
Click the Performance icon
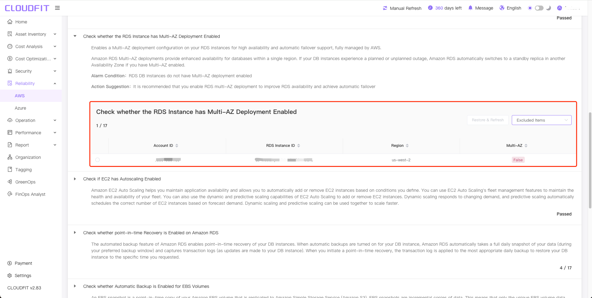tap(10, 133)
